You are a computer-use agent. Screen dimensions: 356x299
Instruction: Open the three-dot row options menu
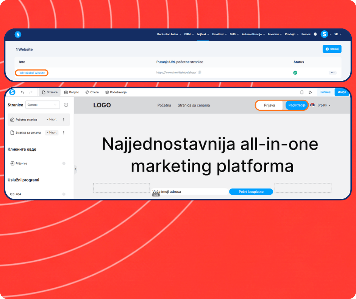[333, 73]
